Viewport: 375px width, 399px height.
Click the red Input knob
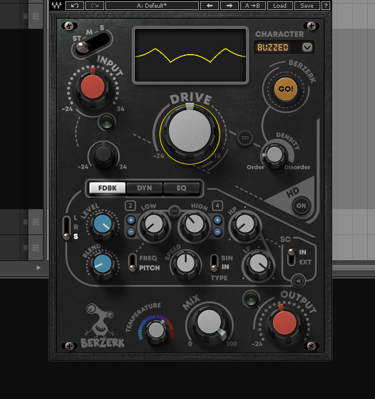92,86
